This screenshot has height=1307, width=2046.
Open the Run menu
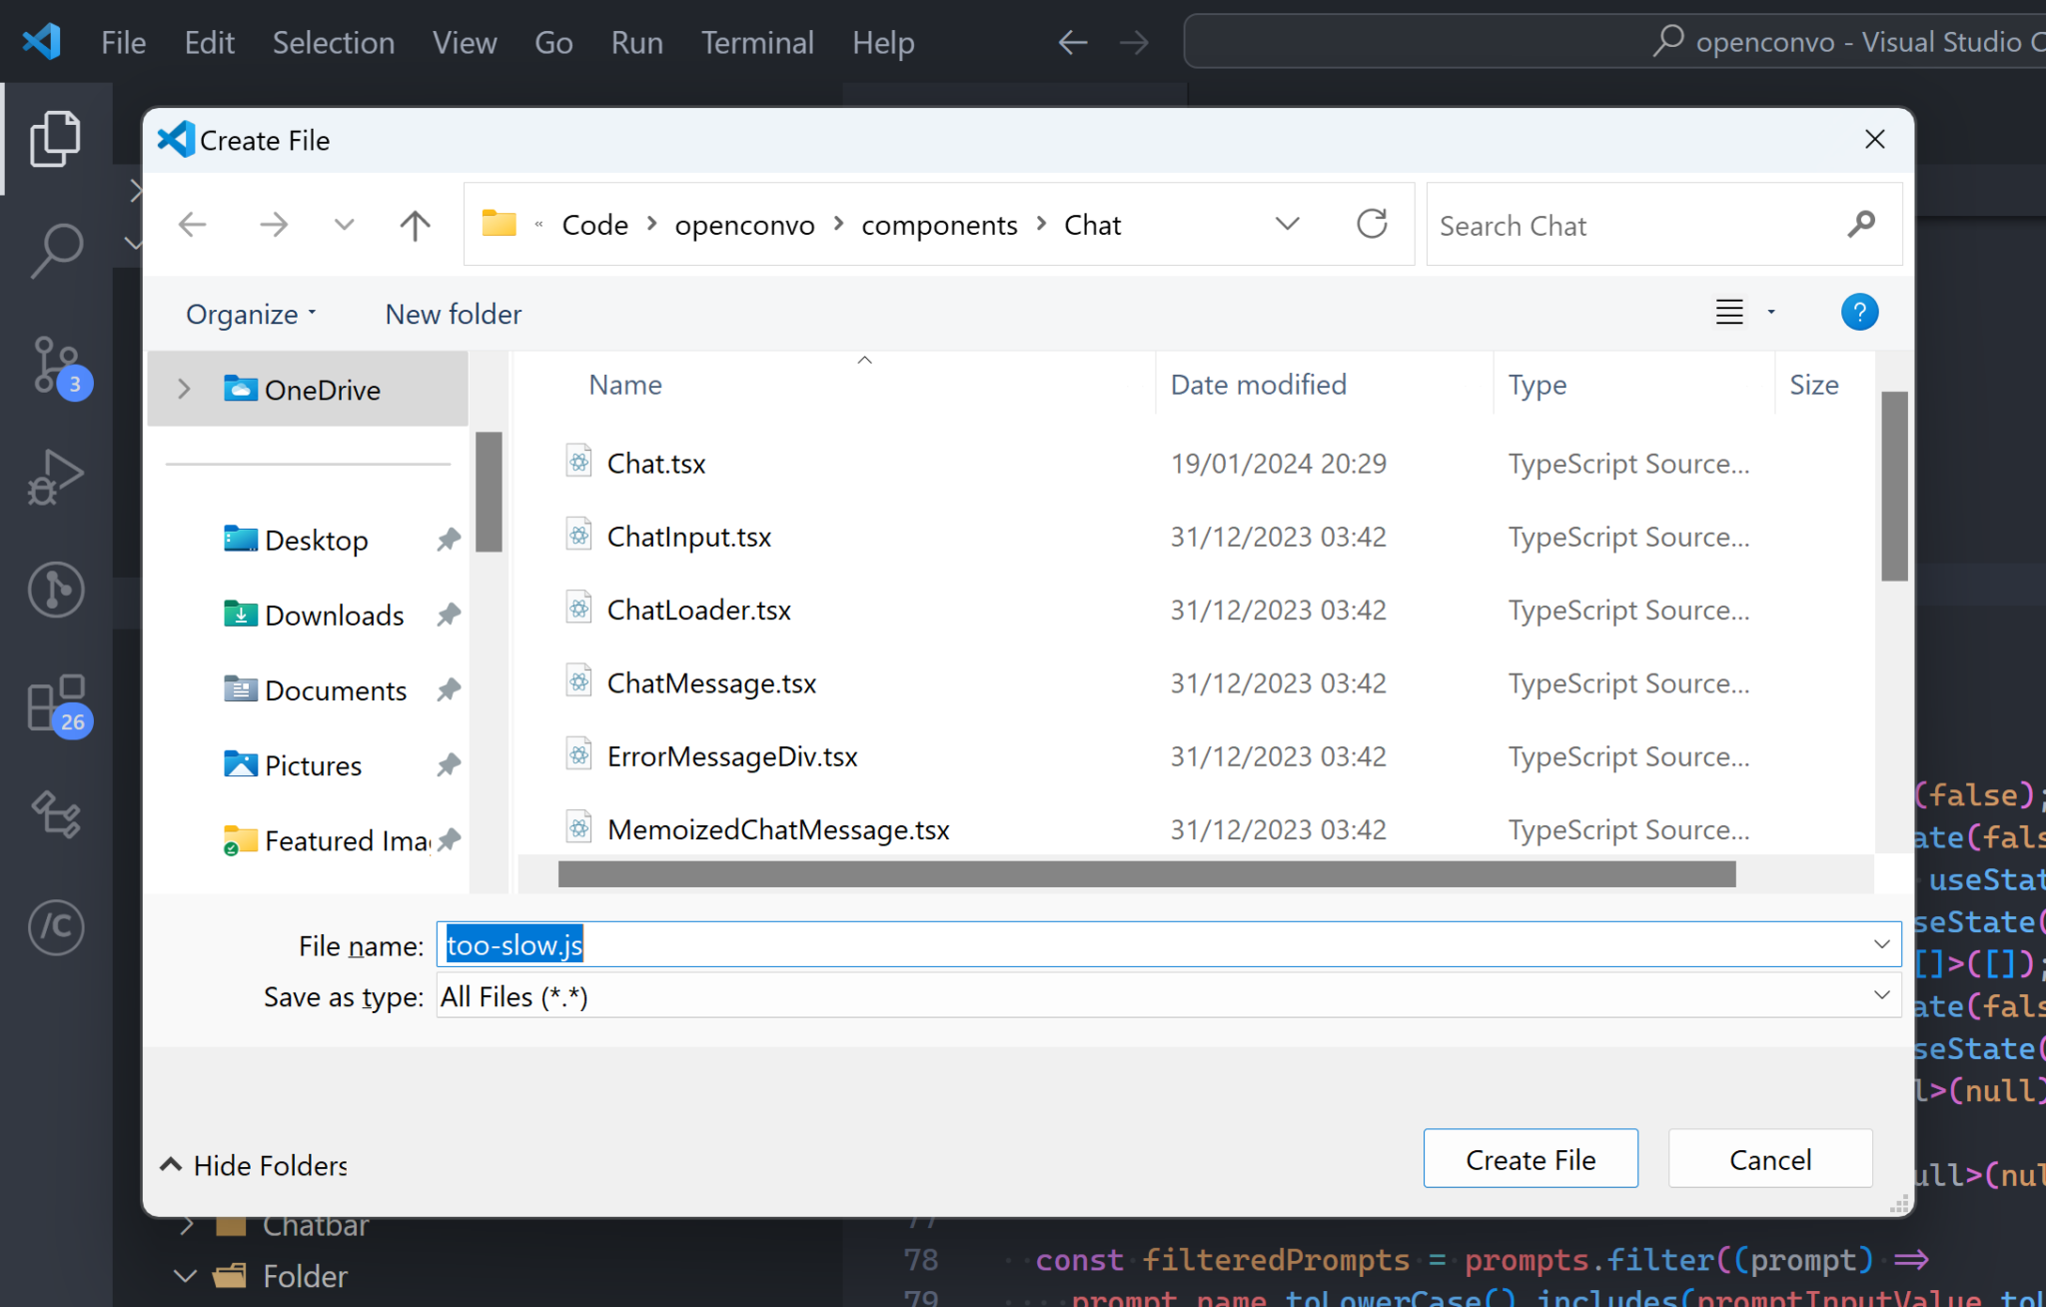pyautogui.click(x=637, y=43)
